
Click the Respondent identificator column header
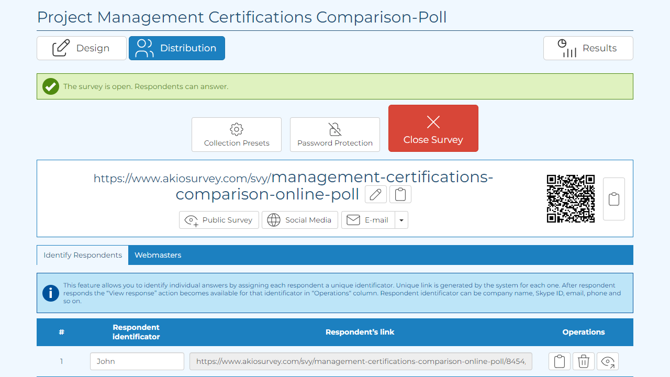(136, 332)
